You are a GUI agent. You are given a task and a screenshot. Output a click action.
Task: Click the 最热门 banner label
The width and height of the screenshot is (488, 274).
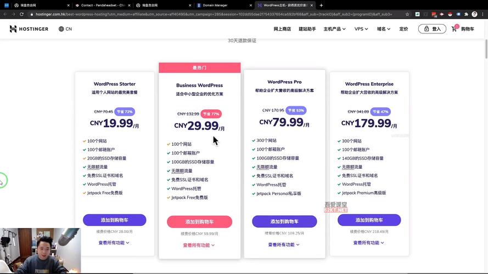(199, 68)
